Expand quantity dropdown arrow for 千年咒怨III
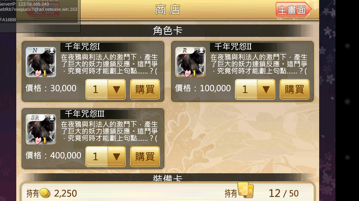Screen dimensions: 359x201 point(116,157)
